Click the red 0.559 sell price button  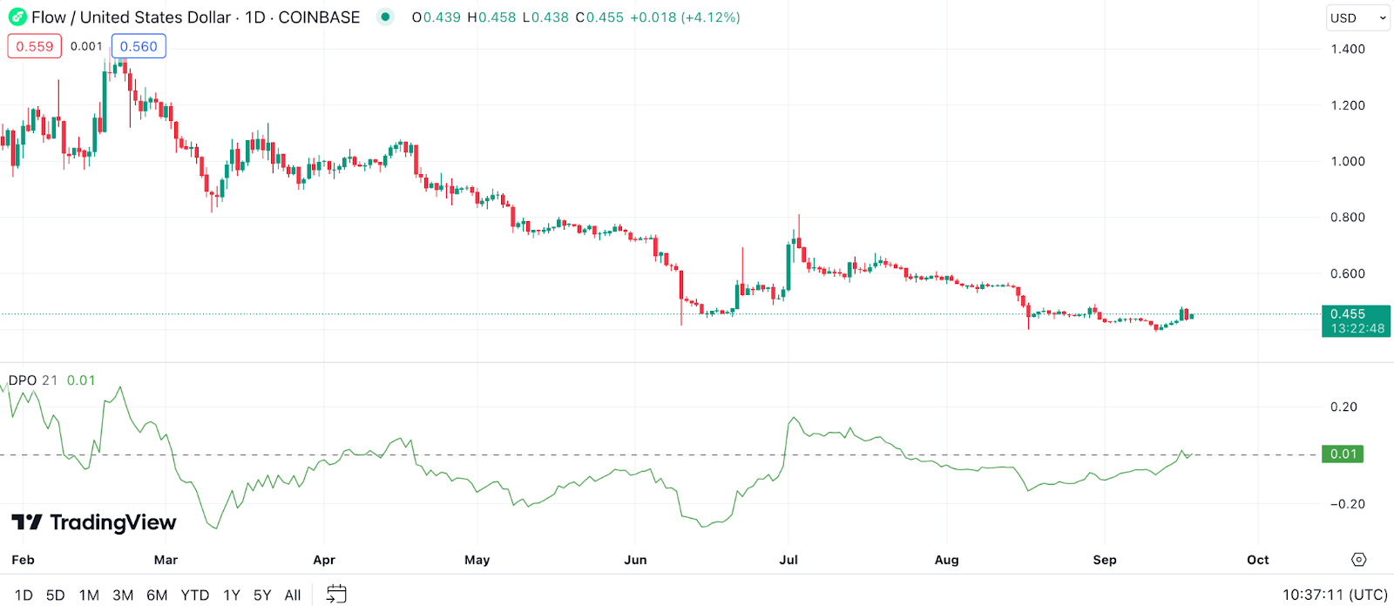(35, 46)
